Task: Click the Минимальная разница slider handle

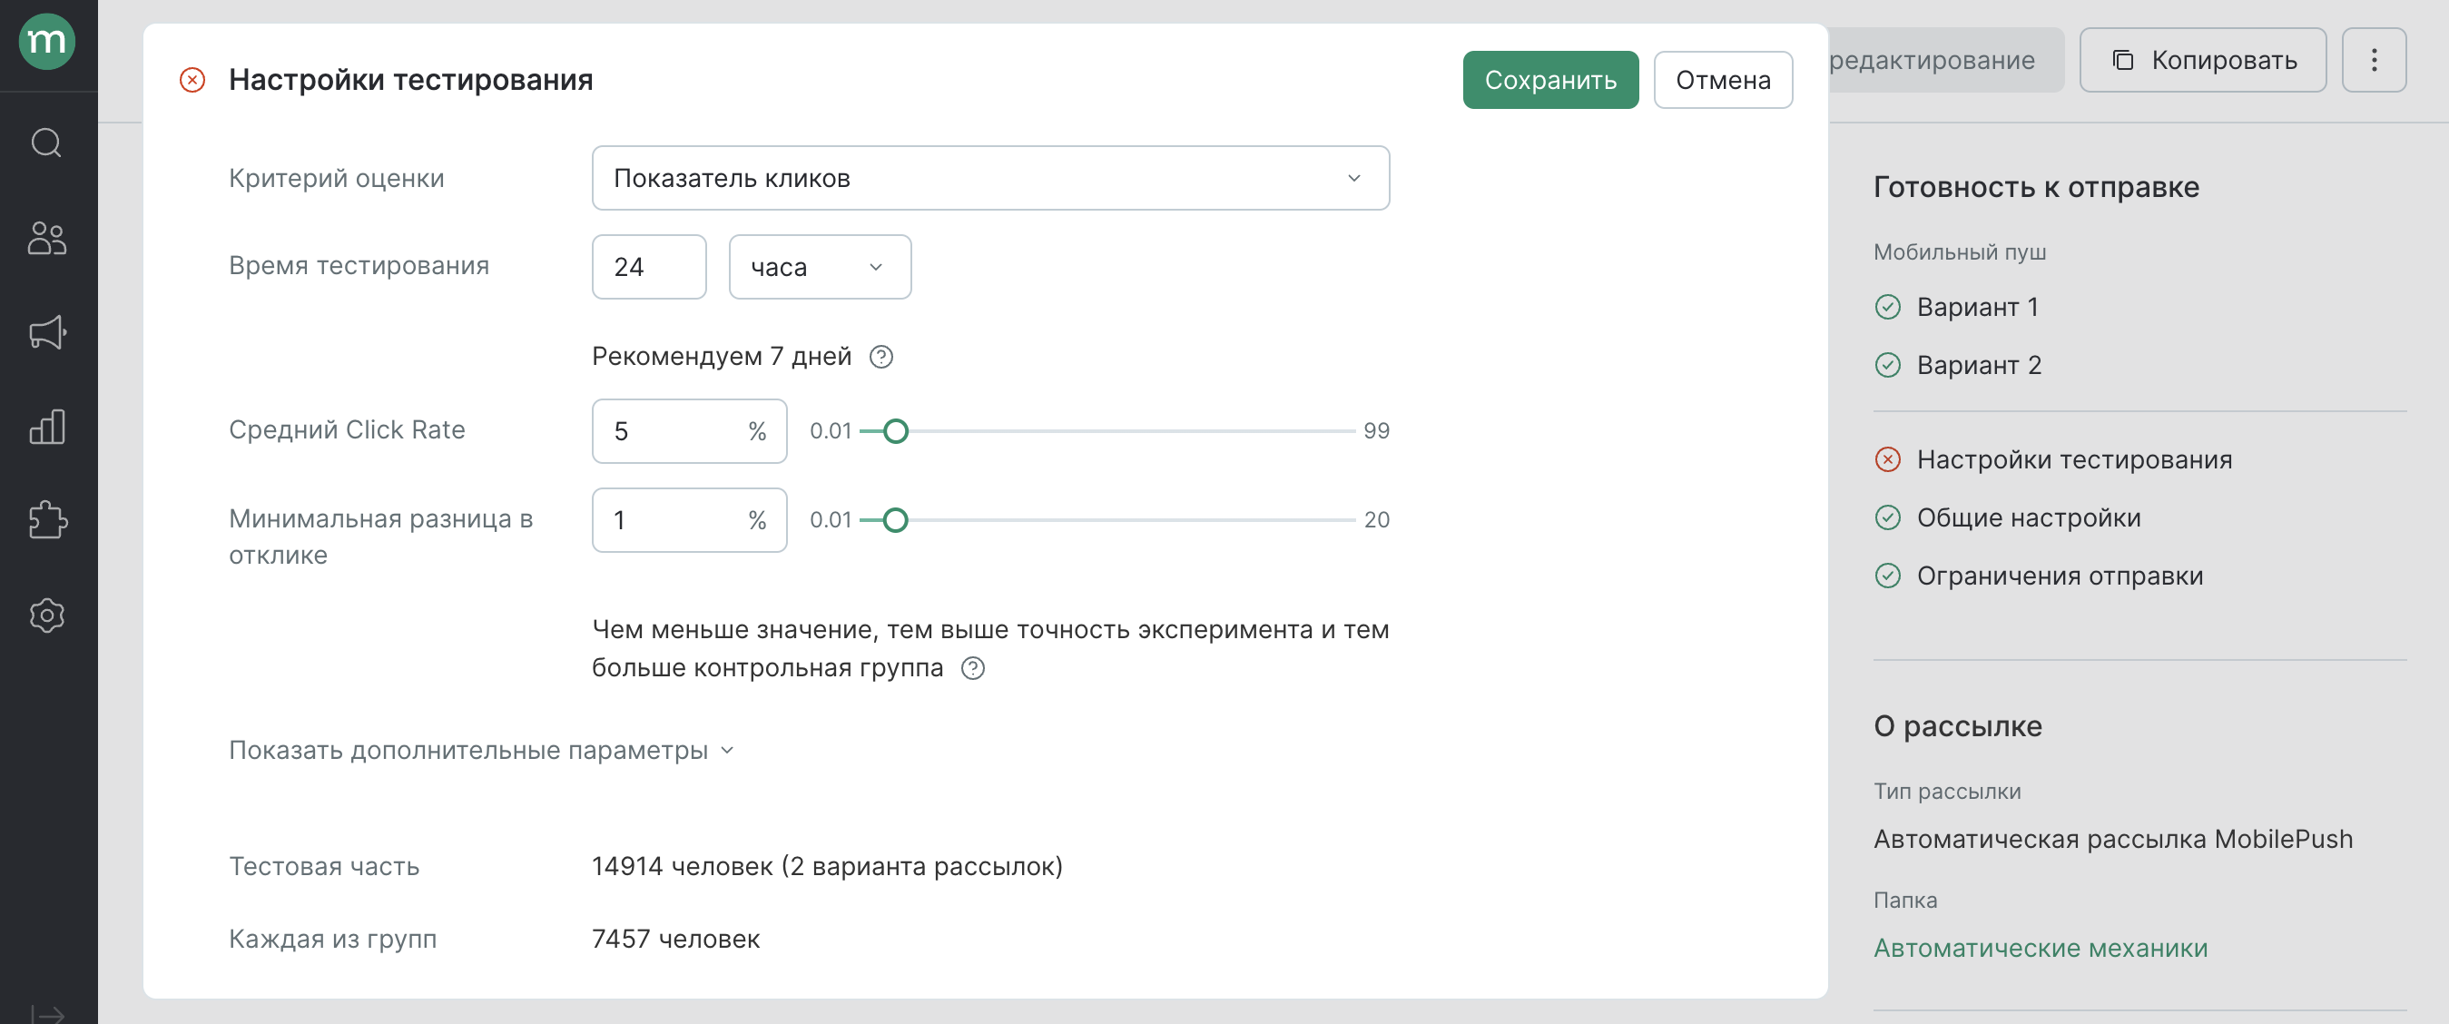Action: tap(896, 520)
